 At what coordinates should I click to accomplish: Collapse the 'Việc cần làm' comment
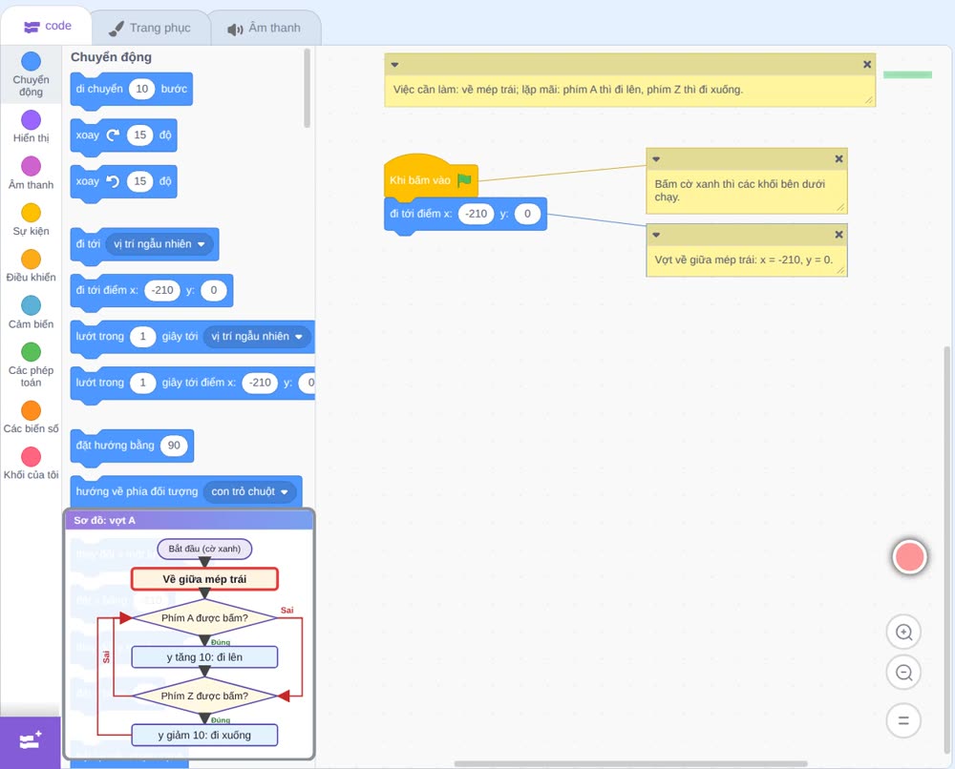tap(394, 65)
